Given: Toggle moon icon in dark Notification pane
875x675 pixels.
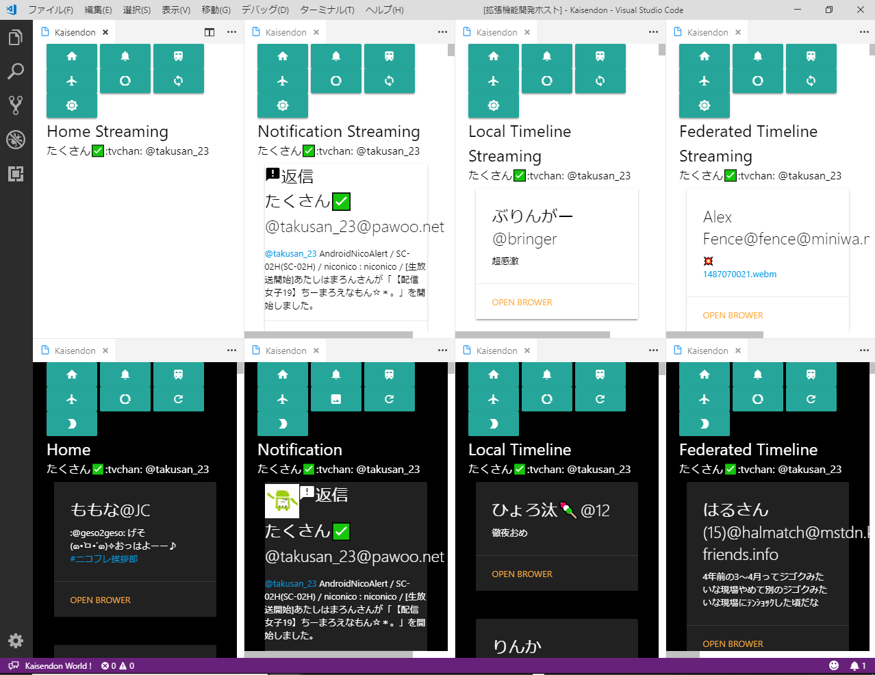Looking at the screenshot, I should coord(283,424).
